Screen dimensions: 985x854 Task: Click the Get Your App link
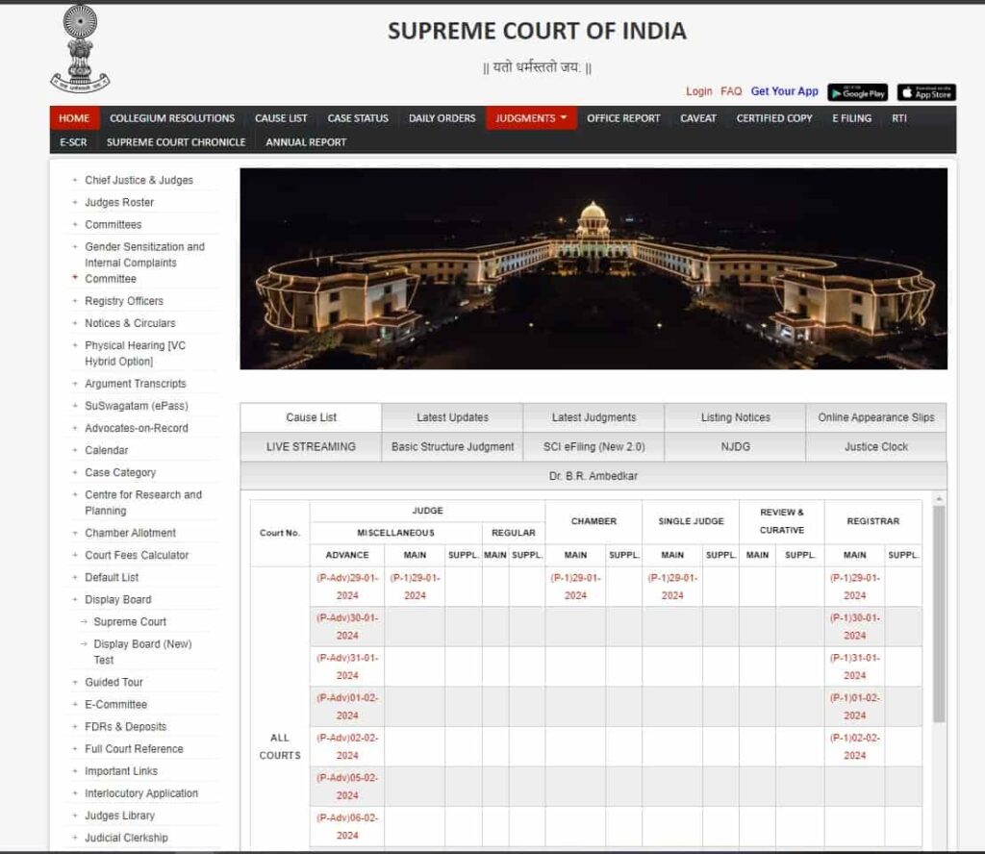[x=782, y=91]
